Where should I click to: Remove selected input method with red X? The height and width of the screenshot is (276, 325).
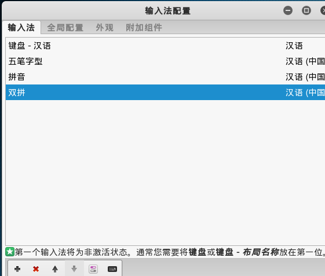36,269
